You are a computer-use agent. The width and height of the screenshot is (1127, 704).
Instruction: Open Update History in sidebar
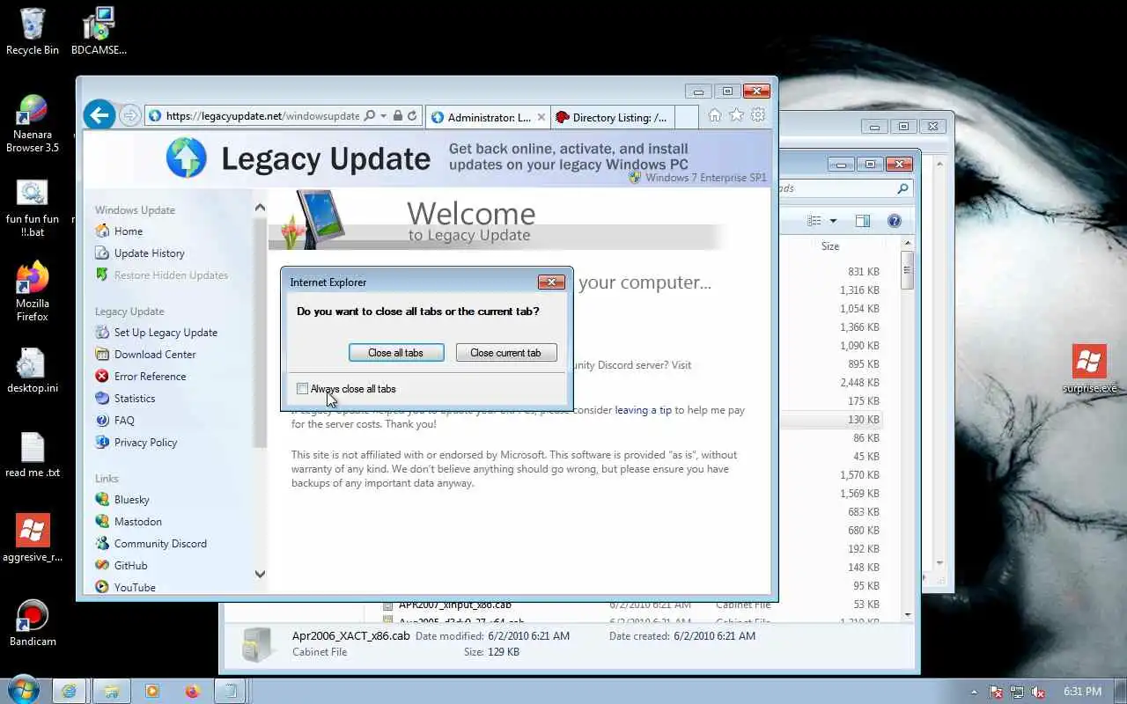[x=150, y=253]
